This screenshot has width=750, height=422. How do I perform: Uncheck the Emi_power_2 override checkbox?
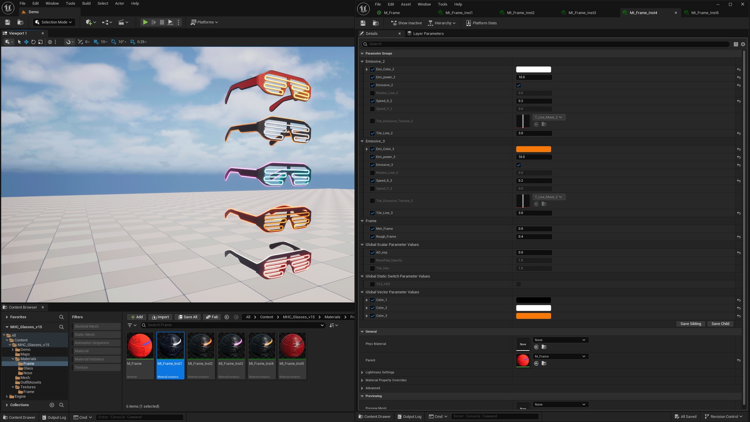point(372,77)
